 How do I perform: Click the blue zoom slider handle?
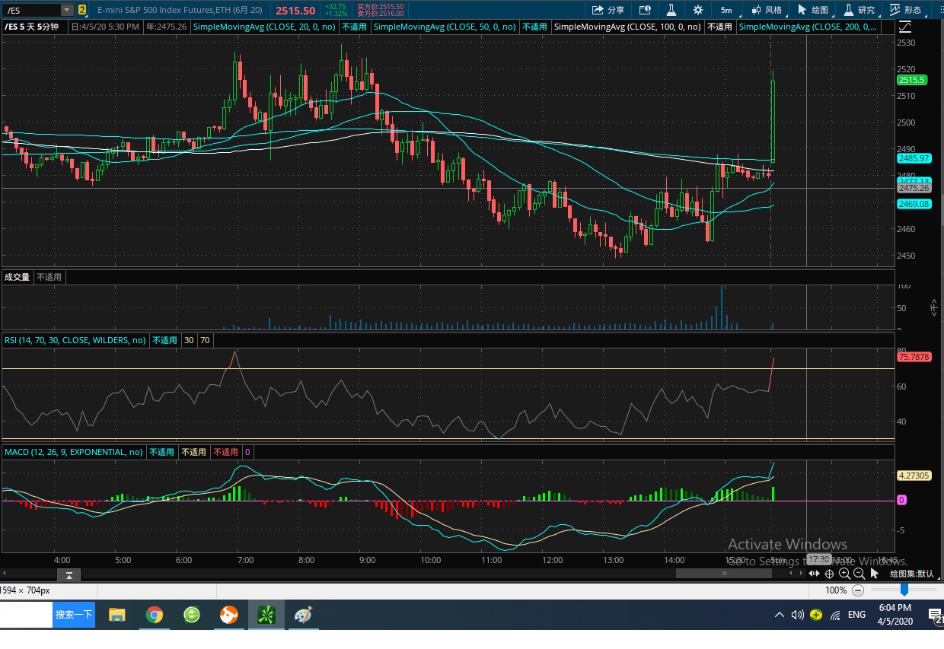click(904, 590)
